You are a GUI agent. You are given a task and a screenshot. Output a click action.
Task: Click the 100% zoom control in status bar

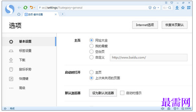(186, 109)
